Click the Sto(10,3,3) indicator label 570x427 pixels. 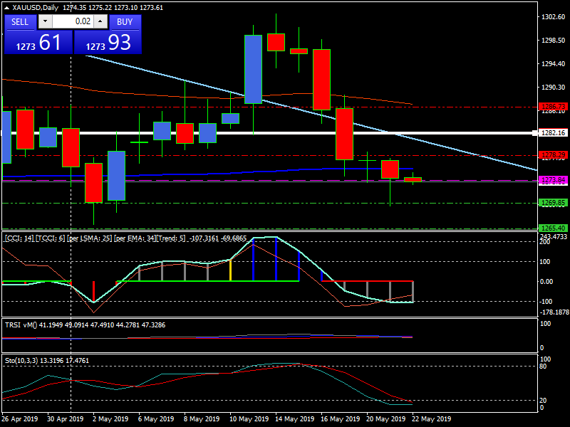coord(25,361)
